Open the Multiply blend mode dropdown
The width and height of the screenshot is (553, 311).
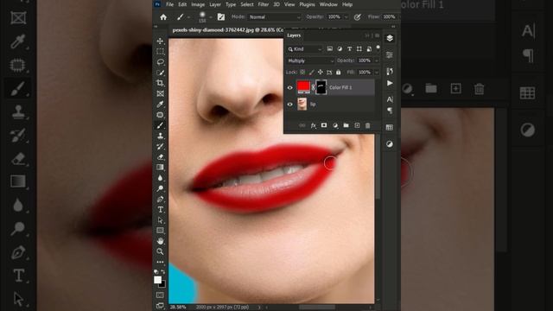pyautogui.click(x=310, y=60)
